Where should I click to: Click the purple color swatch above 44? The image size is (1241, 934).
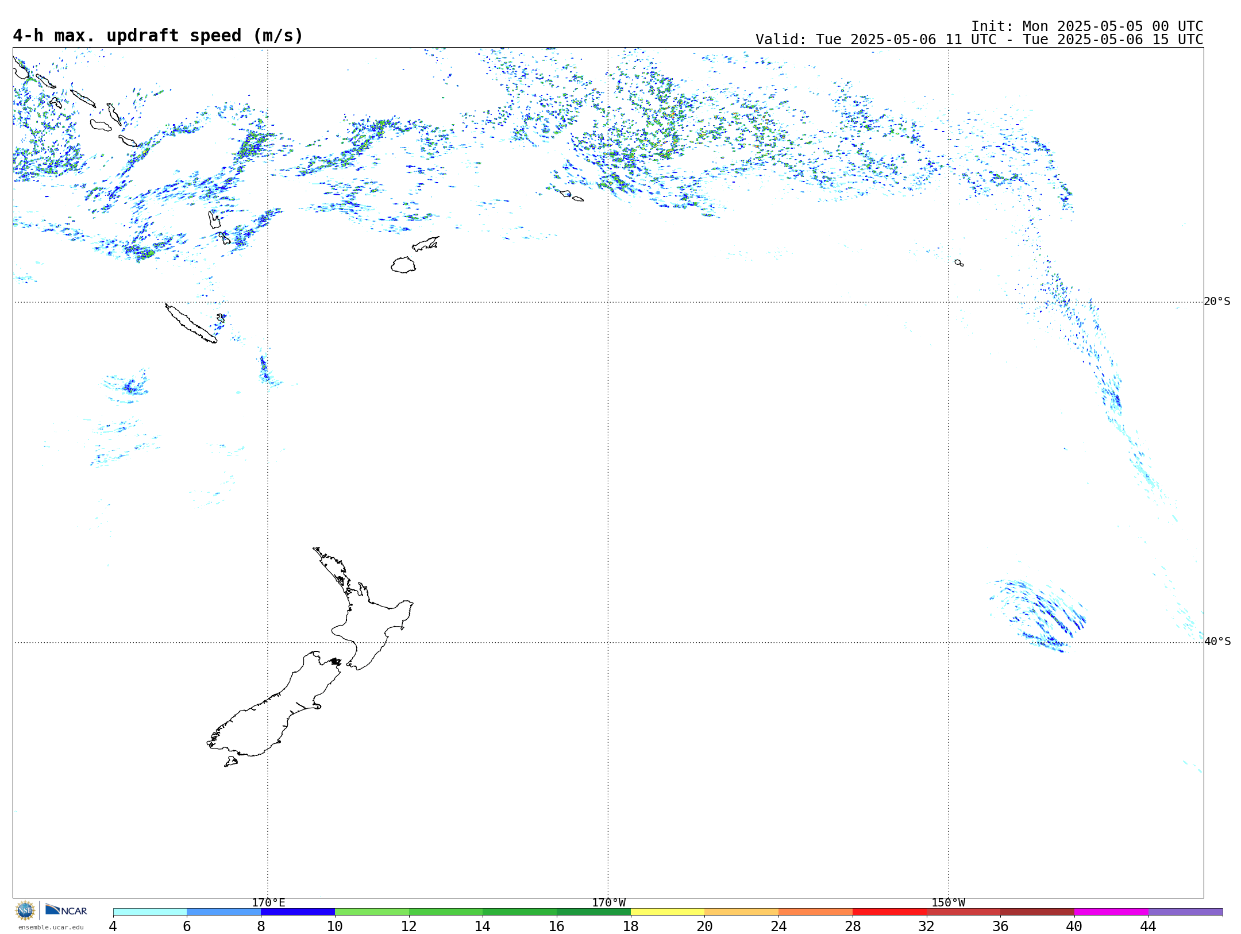pos(1185,912)
